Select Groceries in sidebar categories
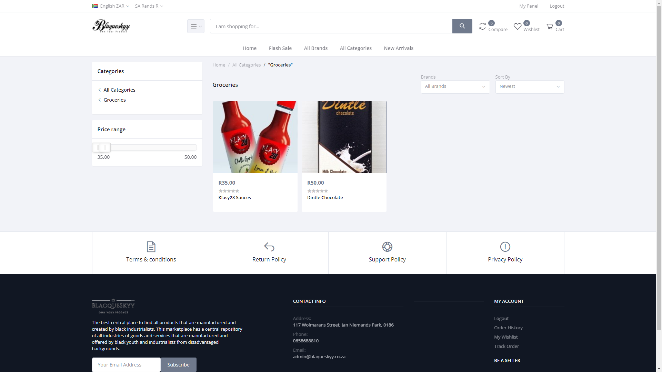Viewport: 662px width, 372px height. (x=114, y=100)
